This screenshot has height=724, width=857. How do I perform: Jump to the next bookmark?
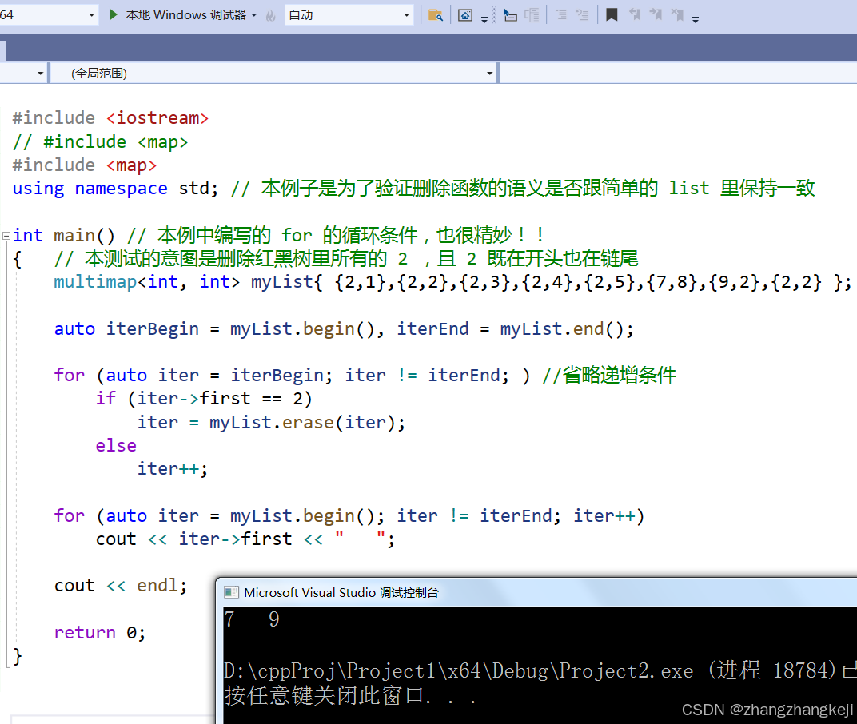coord(656,14)
